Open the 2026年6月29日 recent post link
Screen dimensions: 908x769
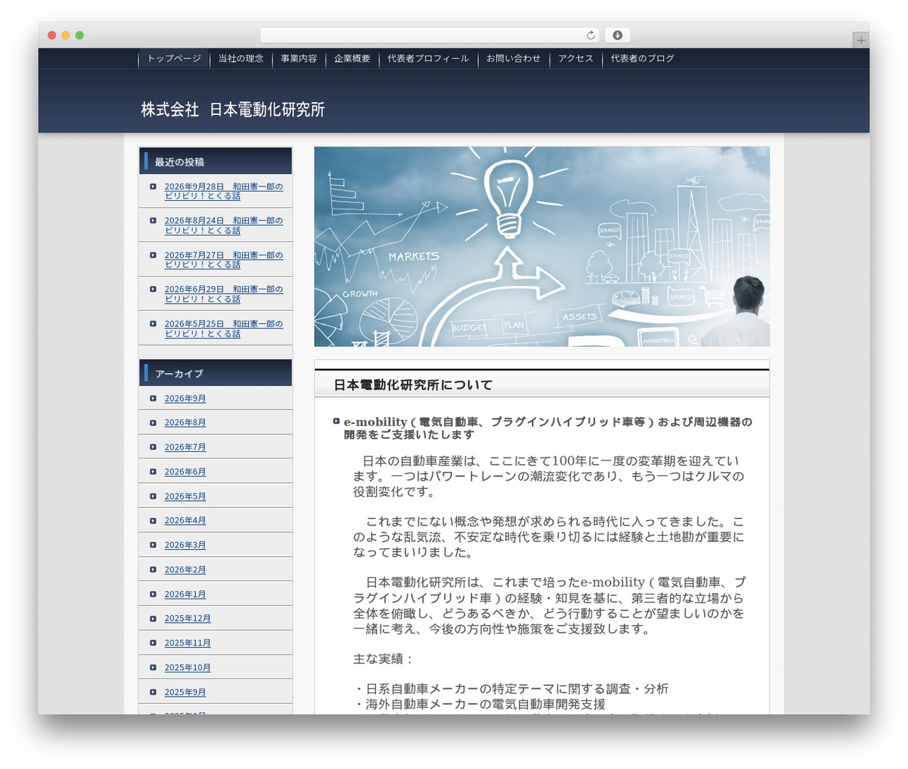223,294
